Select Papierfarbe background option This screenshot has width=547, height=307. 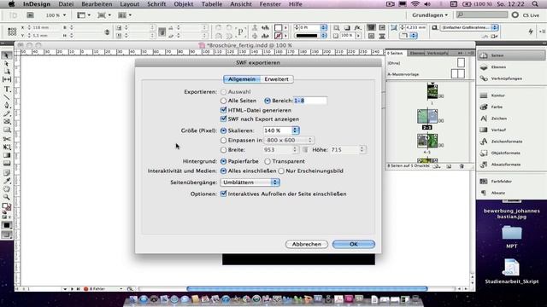pos(224,161)
